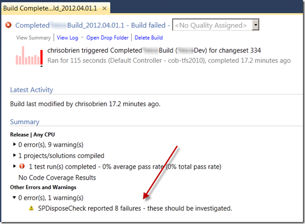Expand the 0 error(s), 9 warning(s) node
The height and width of the screenshot is (224, 305).
(x=14, y=144)
